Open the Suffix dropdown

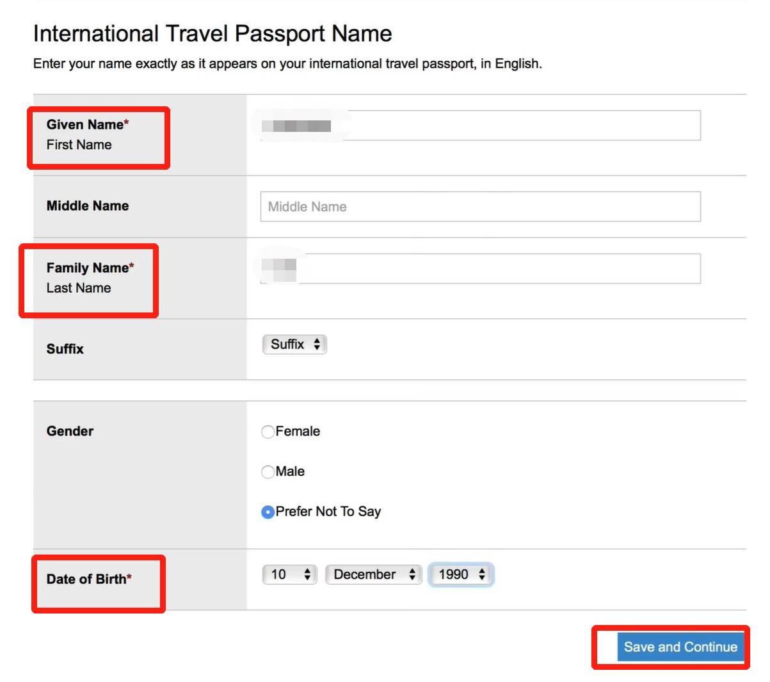pos(294,345)
